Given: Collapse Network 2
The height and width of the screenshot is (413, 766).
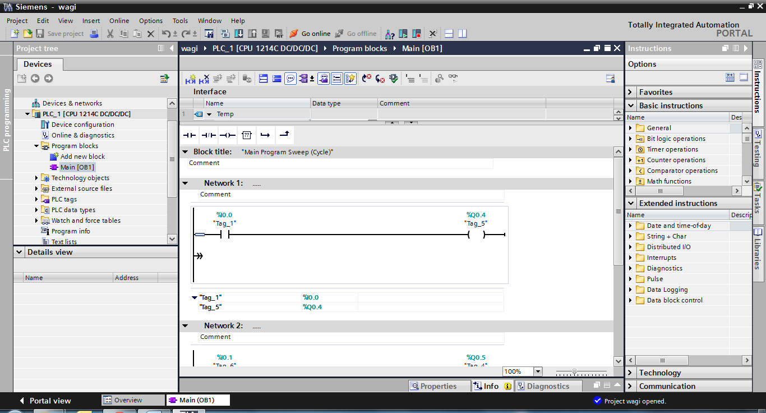Looking at the screenshot, I should click(x=184, y=326).
